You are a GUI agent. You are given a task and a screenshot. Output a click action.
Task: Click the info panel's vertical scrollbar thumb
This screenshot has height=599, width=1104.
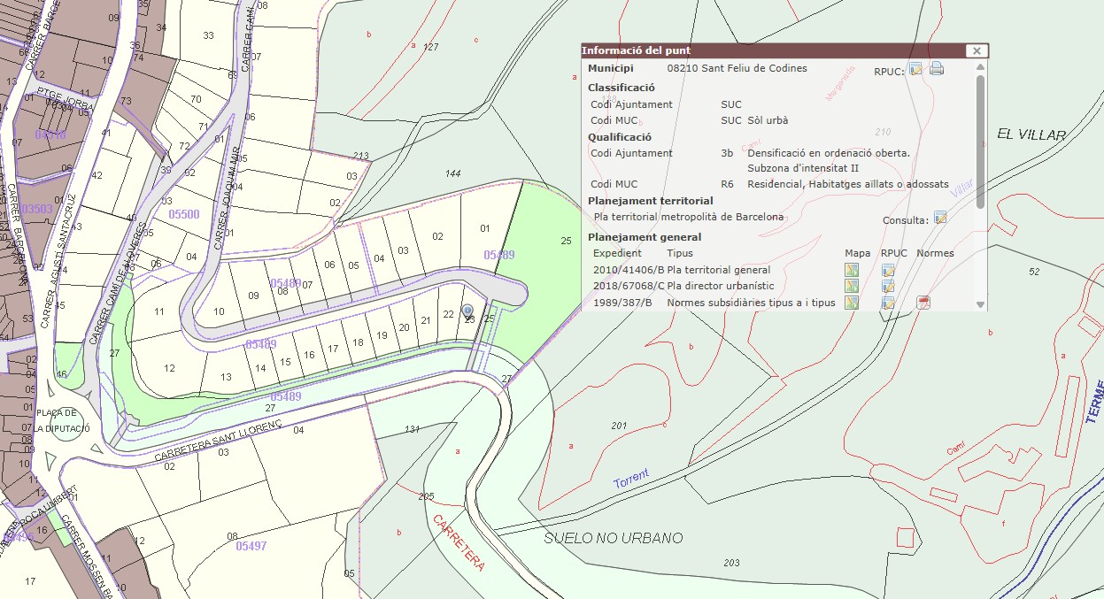(x=980, y=142)
